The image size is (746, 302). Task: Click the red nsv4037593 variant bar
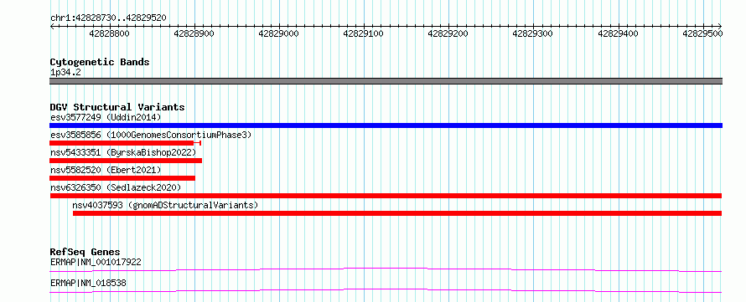pos(397,213)
